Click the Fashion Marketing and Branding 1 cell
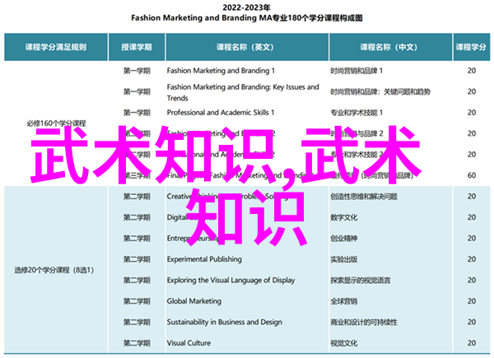The image size is (494, 358). click(x=223, y=70)
